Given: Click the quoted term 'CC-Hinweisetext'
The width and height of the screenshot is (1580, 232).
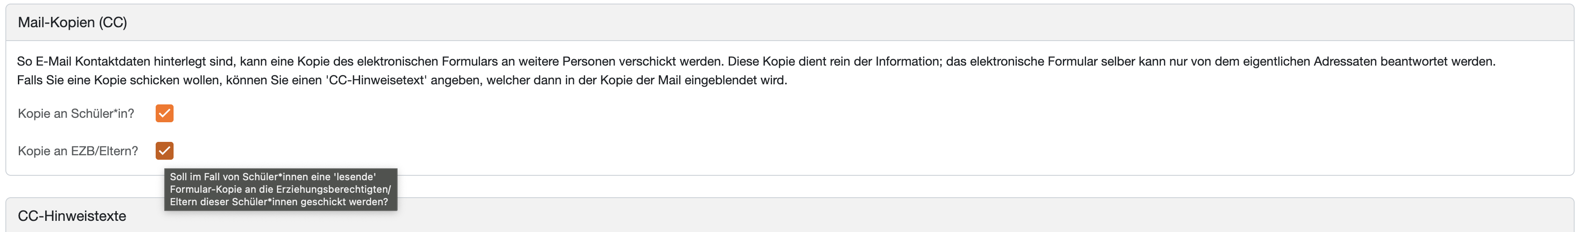Looking at the screenshot, I should [377, 80].
